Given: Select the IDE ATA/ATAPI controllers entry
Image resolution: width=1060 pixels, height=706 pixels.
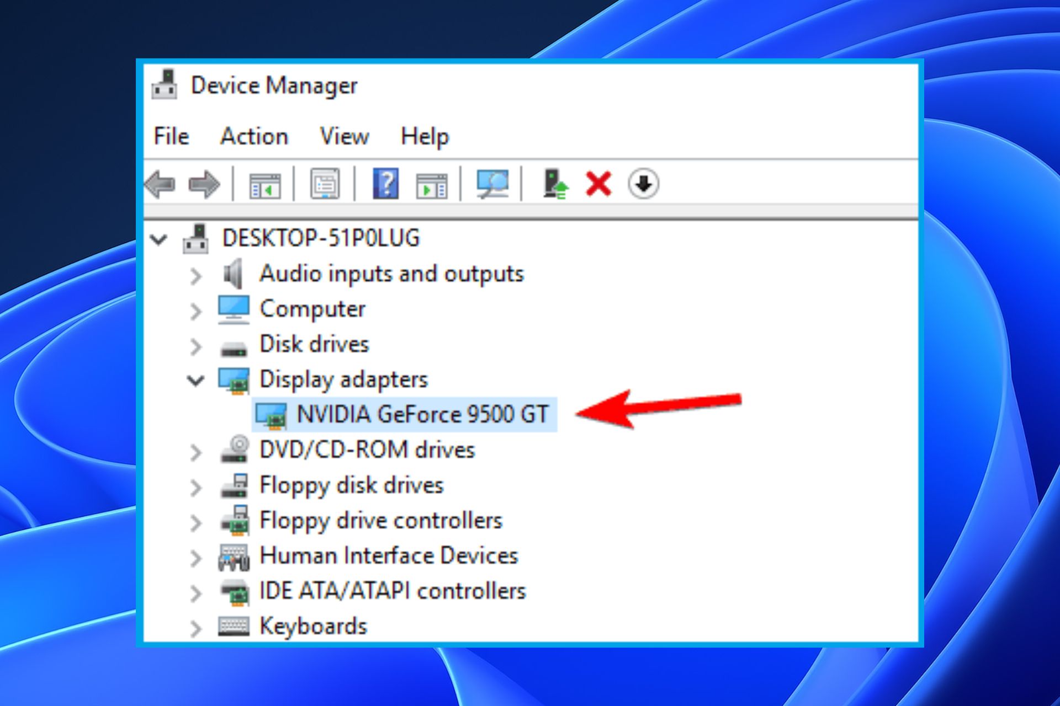Looking at the screenshot, I should click(393, 591).
